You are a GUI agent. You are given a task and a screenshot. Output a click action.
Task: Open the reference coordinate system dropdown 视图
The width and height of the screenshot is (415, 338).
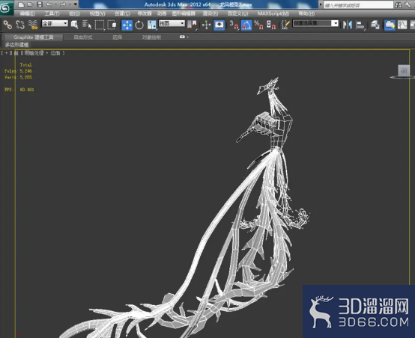point(172,23)
